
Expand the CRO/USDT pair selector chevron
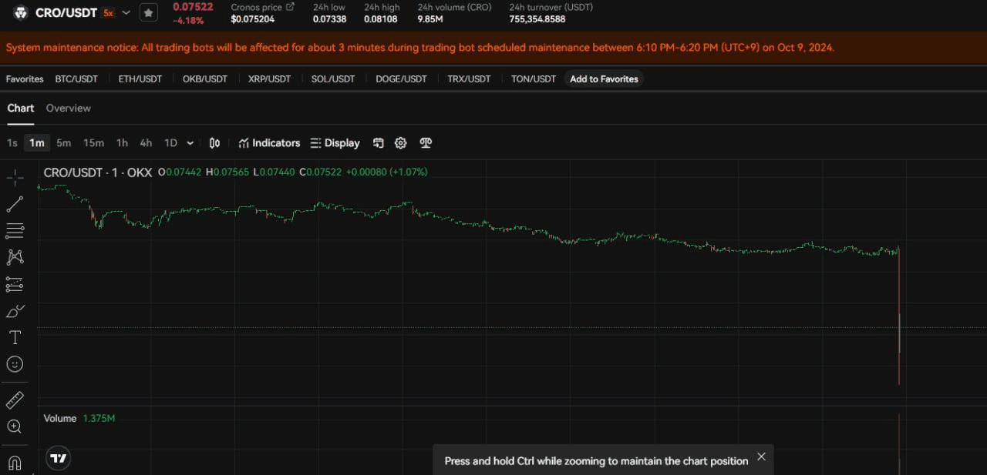click(126, 13)
